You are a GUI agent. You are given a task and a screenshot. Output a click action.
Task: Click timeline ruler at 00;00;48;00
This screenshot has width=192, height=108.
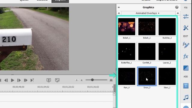18,87
